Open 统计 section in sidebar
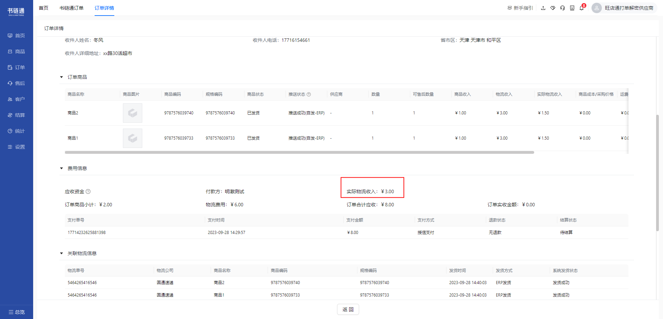Viewport: 663px width, 319px height. pos(16,131)
